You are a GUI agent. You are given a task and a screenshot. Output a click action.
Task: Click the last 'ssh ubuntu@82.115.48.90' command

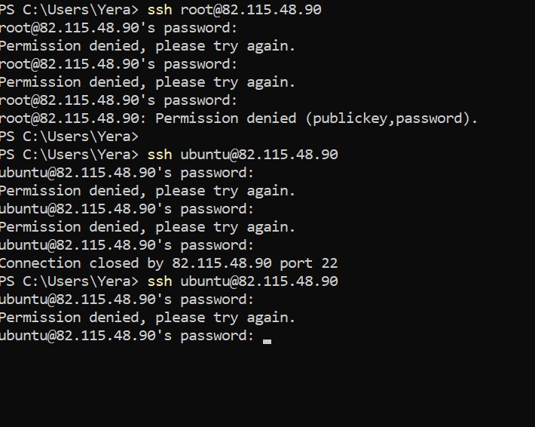click(243, 281)
